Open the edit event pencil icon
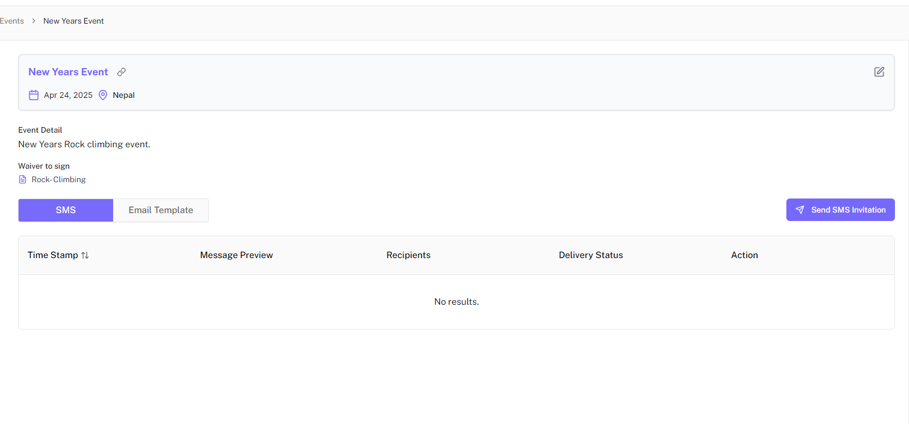The image size is (909, 424). tap(879, 72)
